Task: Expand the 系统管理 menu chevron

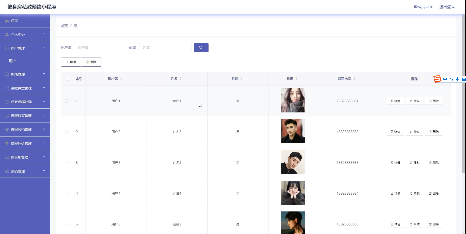Action: pos(44,171)
